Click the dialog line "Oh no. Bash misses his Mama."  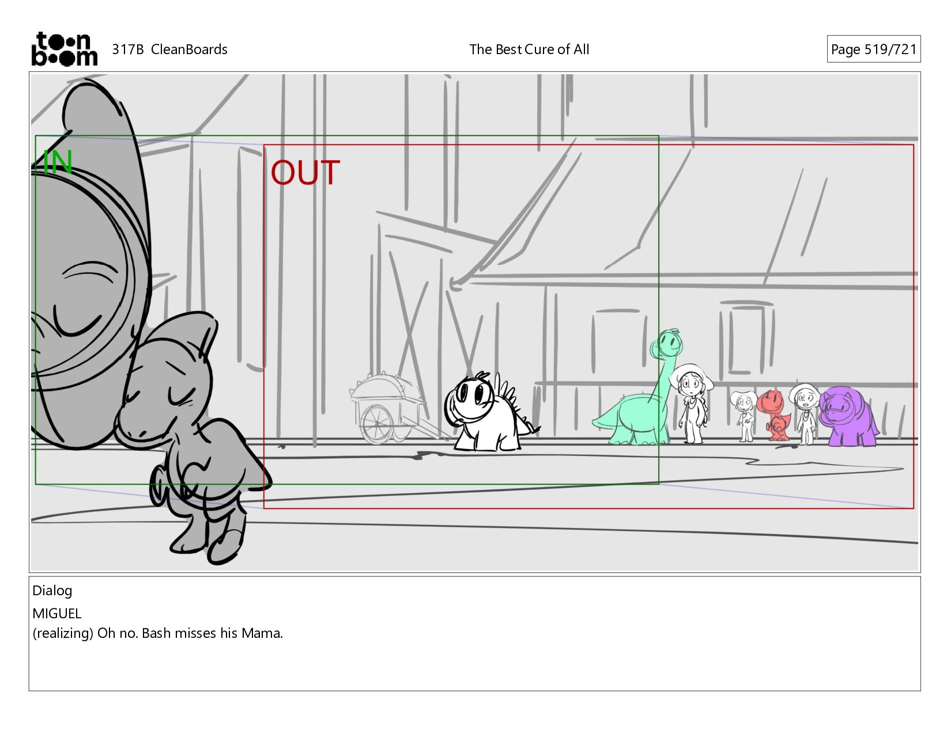point(190,633)
